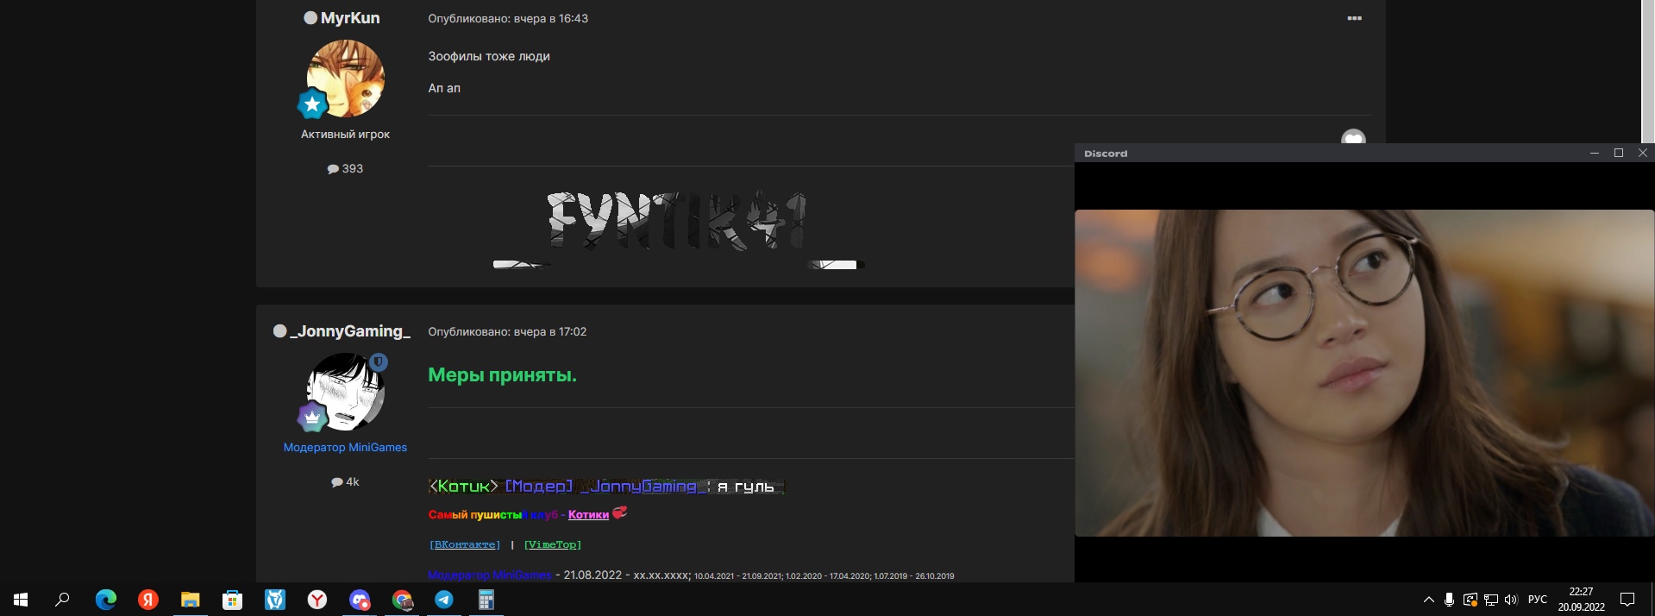The image size is (1655, 616).
Task: Expand the hidden system tray icons
Action: coord(1428,600)
